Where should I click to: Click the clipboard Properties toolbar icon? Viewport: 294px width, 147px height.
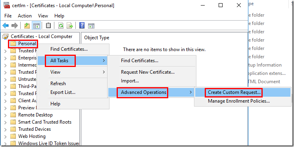point(48,25)
